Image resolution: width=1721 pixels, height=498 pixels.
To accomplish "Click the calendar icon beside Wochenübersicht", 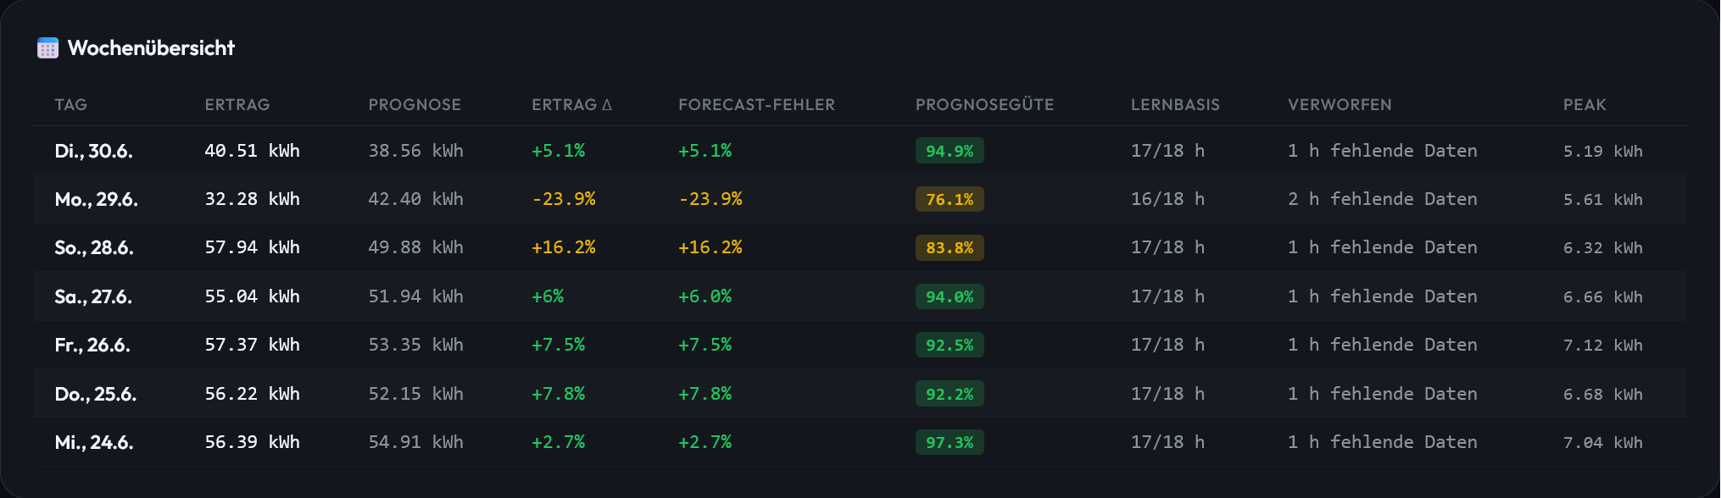I will tap(47, 48).
